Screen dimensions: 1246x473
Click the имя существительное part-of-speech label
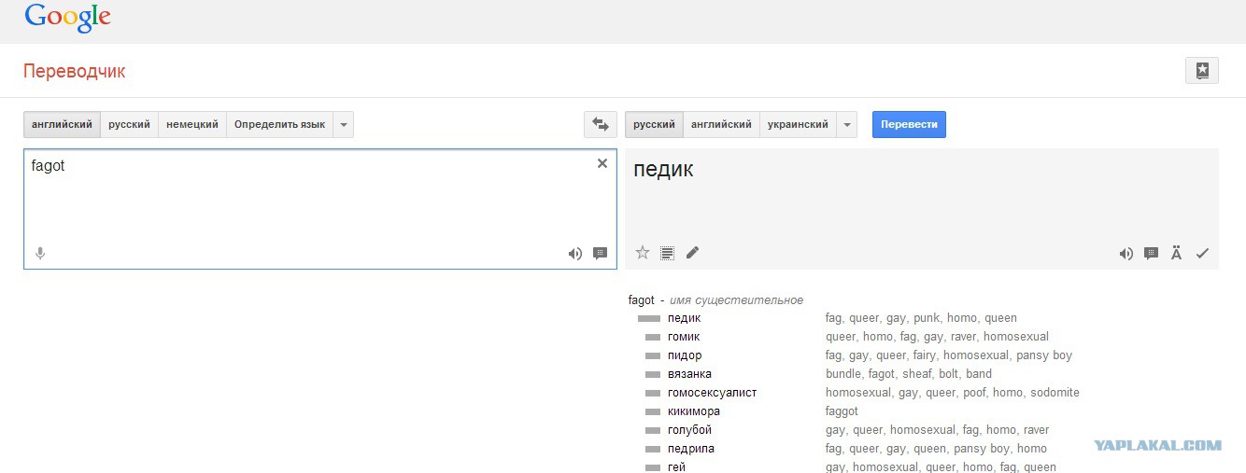coord(736,299)
